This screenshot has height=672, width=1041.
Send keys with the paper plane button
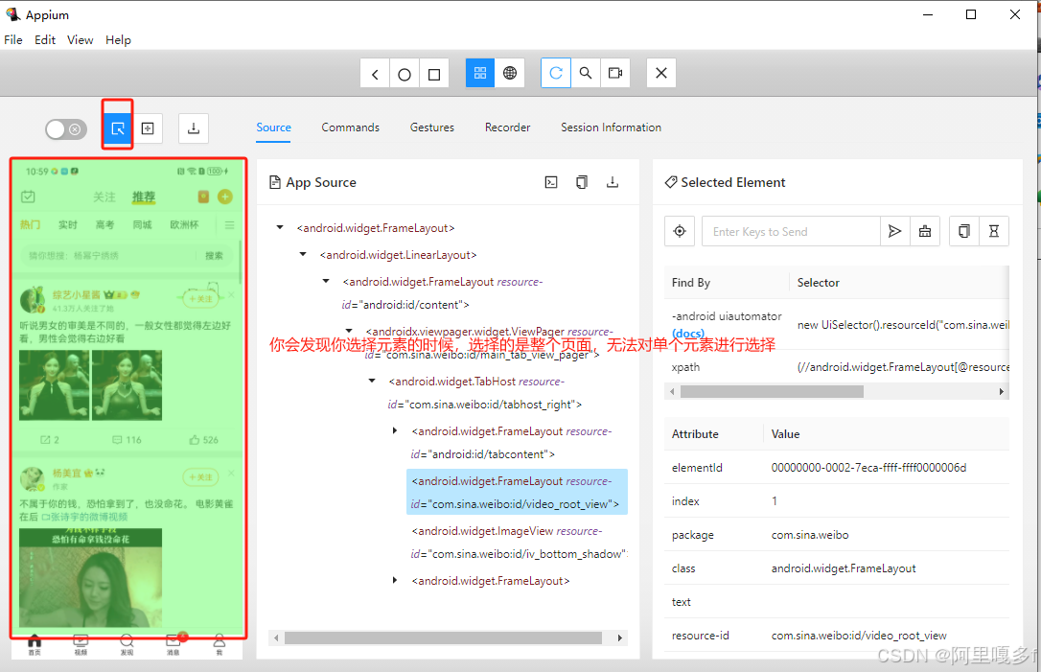(895, 231)
